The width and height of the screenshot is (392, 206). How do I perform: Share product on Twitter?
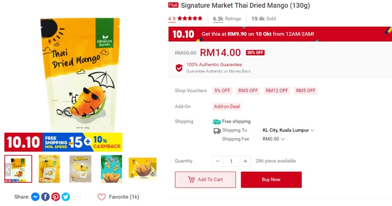66,197
